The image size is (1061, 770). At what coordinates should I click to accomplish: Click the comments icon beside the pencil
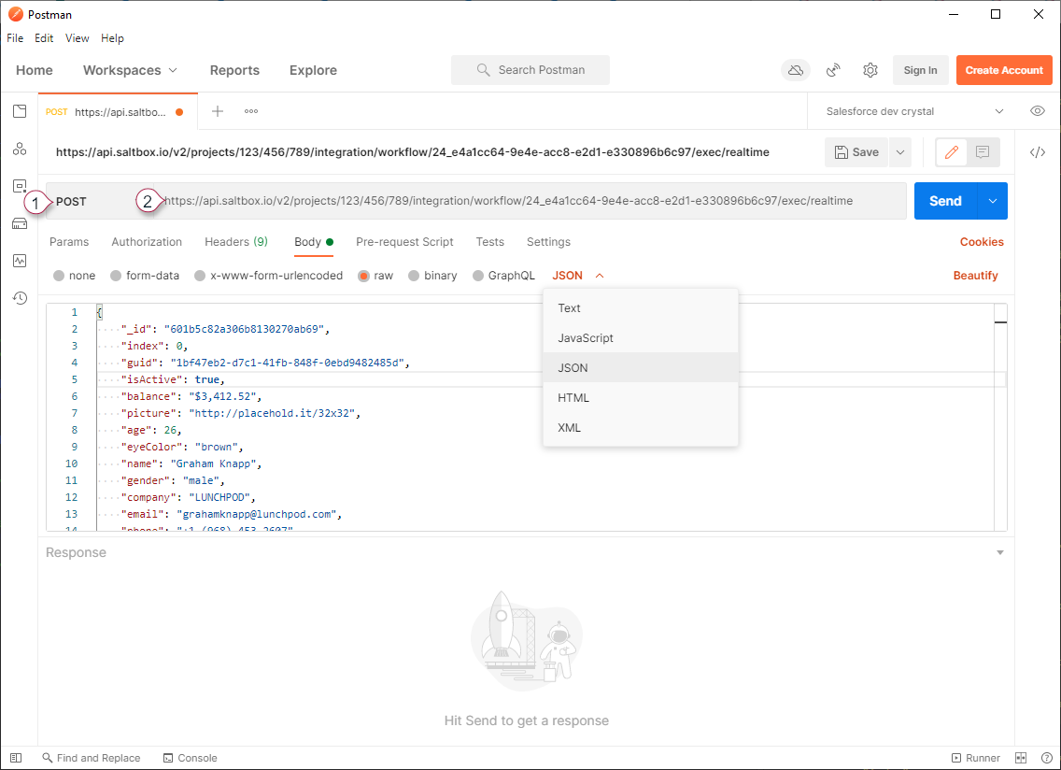[983, 152]
